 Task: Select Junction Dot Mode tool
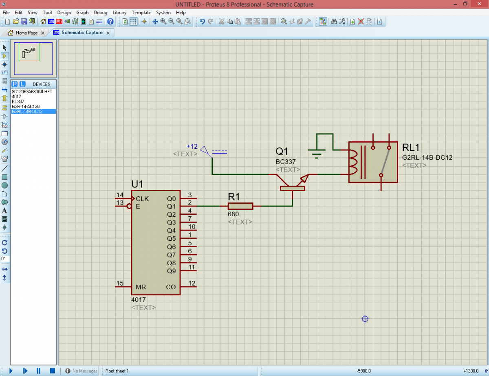click(4, 64)
